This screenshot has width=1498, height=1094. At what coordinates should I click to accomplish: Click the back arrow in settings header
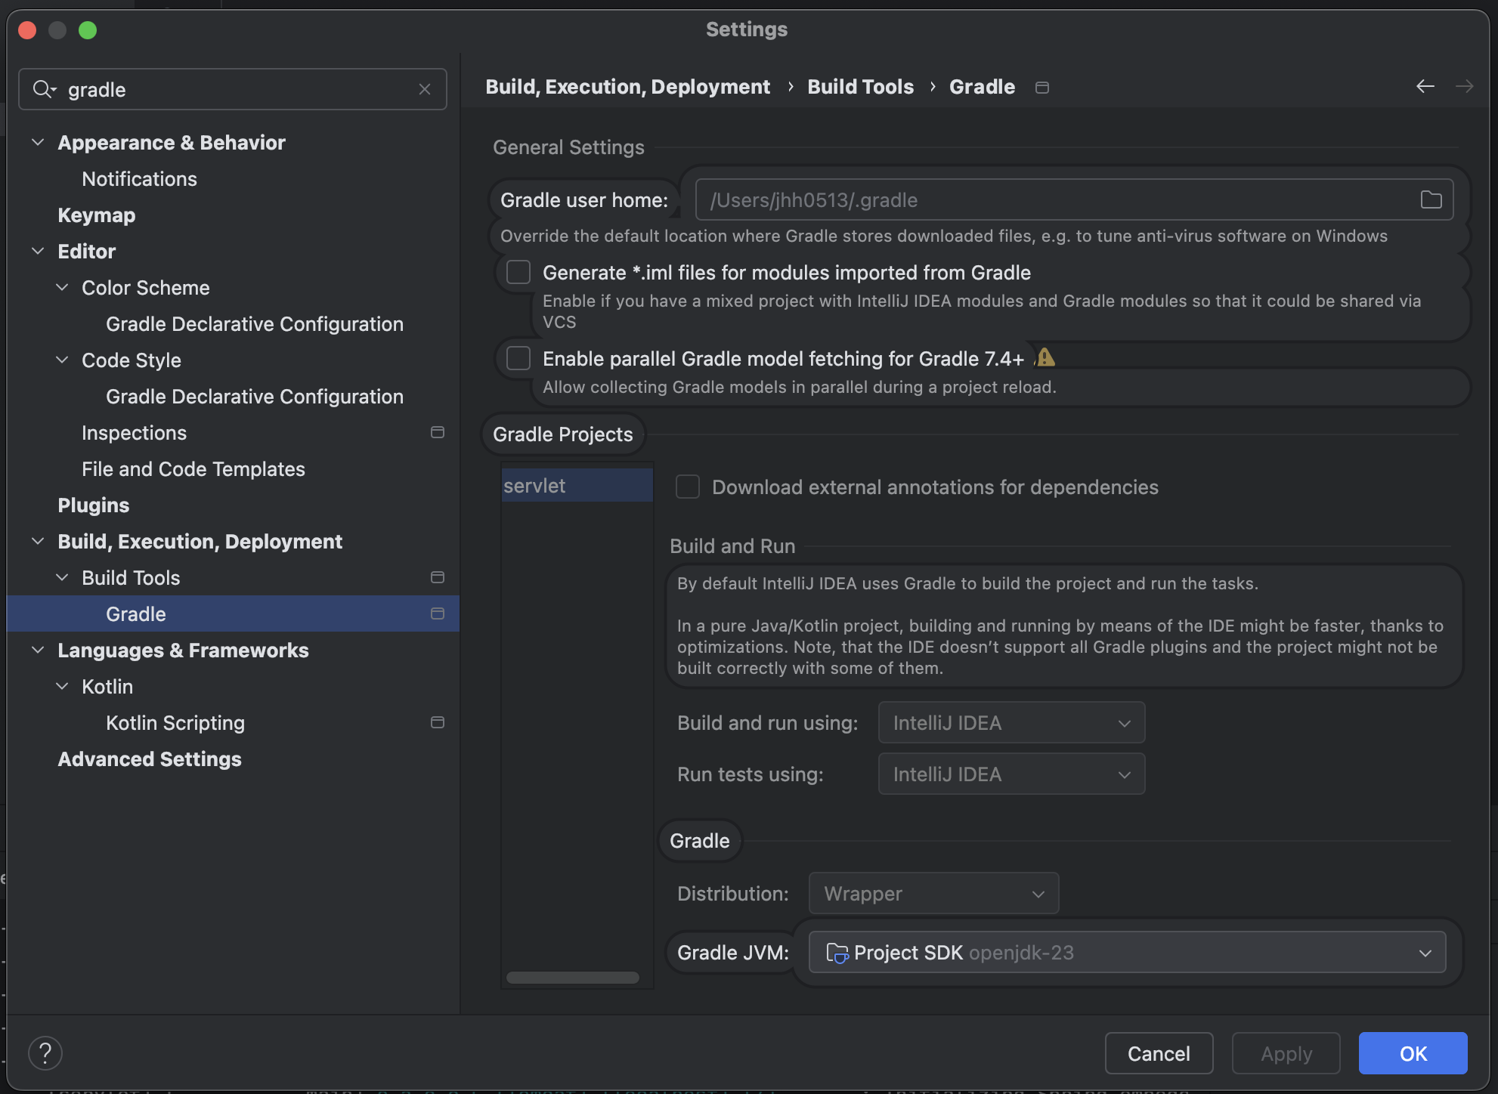(1425, 87)
